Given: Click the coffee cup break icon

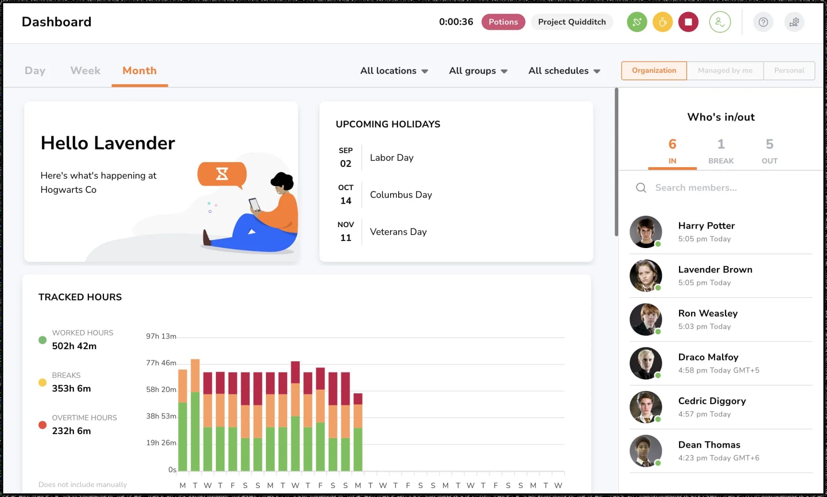Looking at the screenshot, I should [662, 22].
